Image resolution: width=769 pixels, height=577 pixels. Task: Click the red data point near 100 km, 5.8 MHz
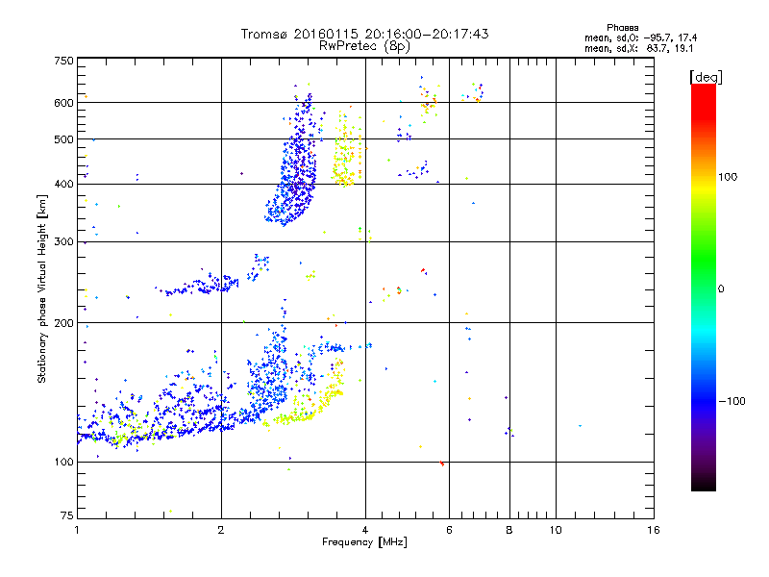pos(442,464)
